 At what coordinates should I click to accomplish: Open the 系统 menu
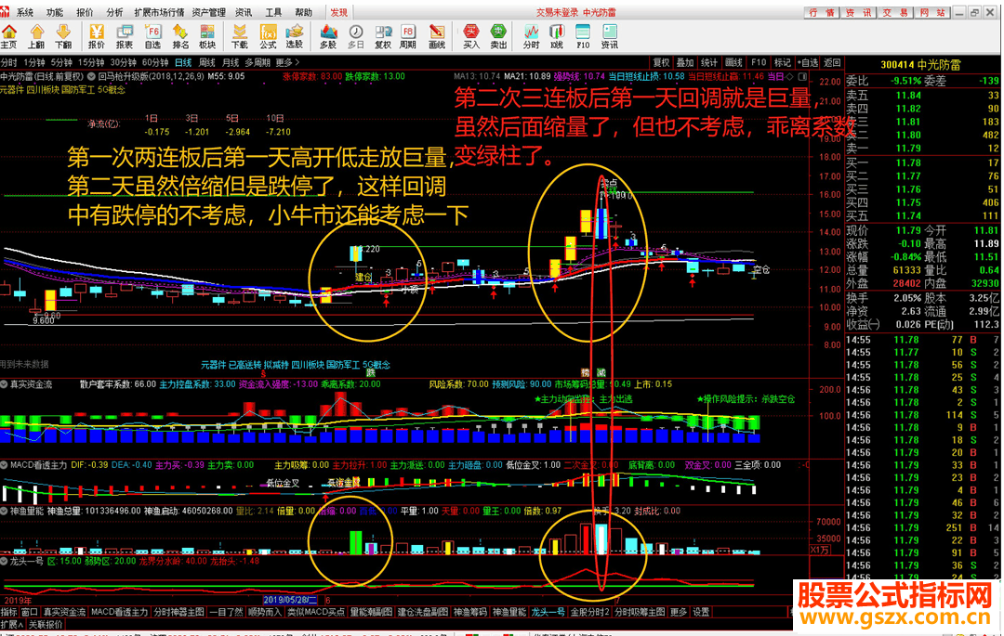[x=24, y=12]
